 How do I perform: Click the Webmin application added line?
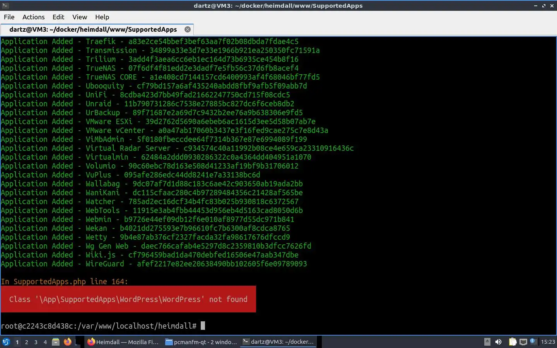(x=147, y=219)
